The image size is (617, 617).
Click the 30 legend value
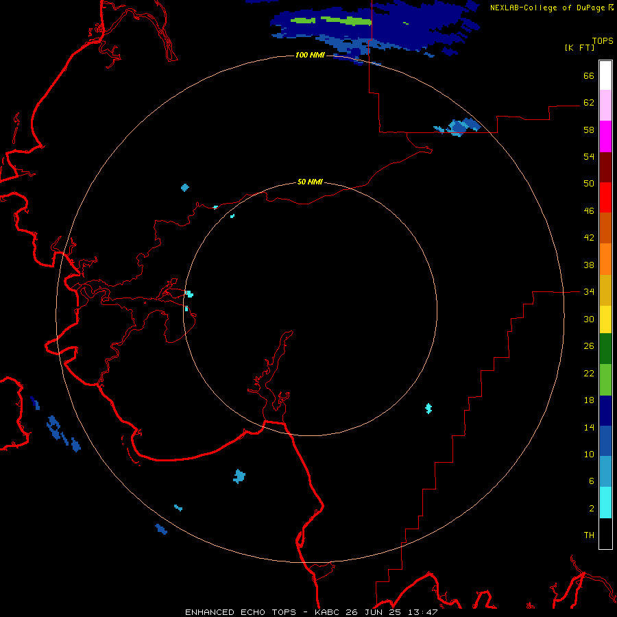[x=589, y=319]
